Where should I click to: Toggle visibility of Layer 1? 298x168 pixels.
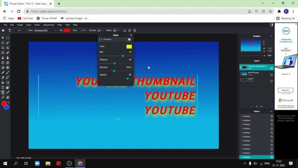click(x=271, y=81)
